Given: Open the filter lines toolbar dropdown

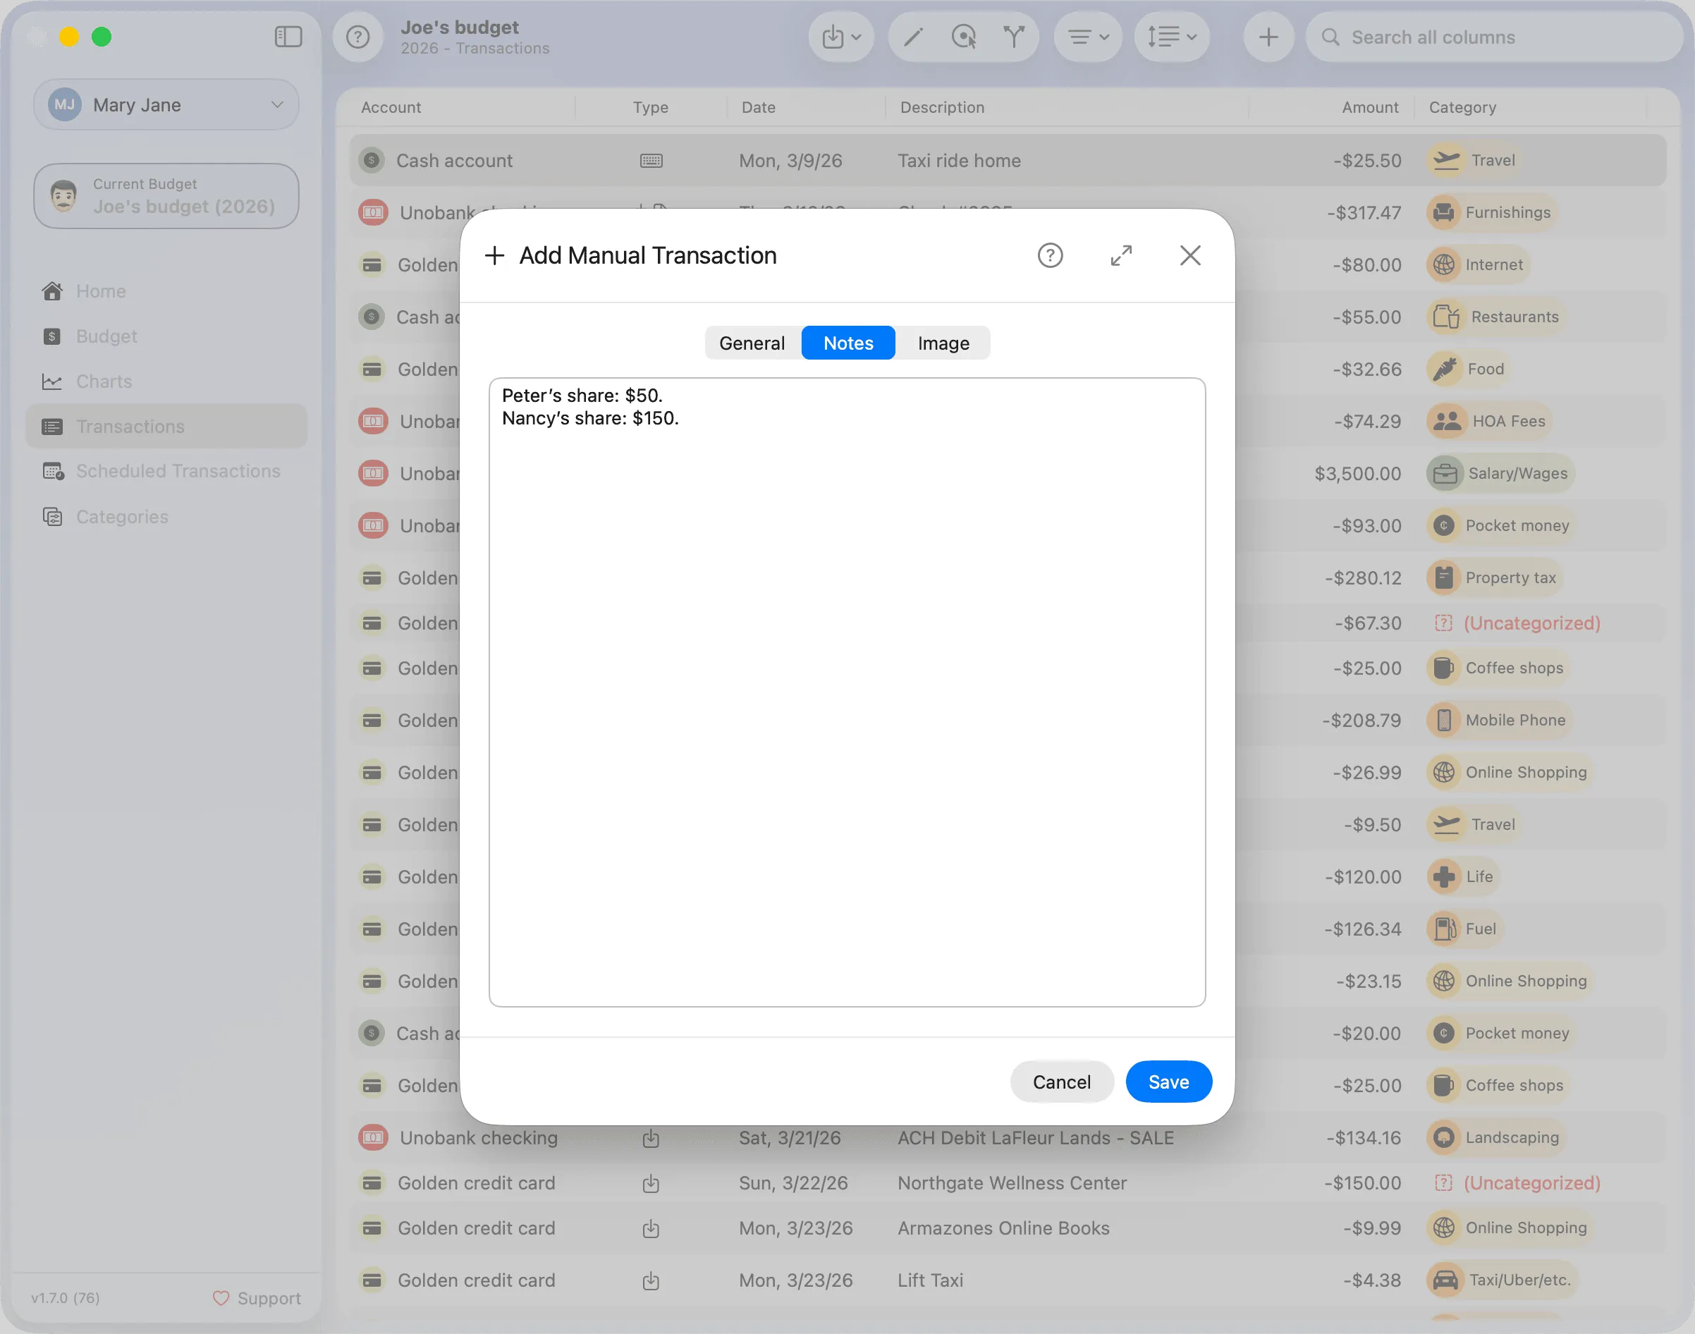Looking at the screenshot, I should click(1088, 37).
